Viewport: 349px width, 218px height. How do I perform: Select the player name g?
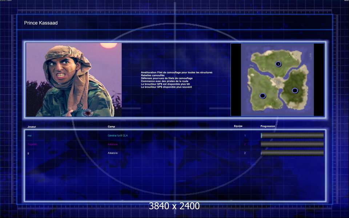point(28,153)
